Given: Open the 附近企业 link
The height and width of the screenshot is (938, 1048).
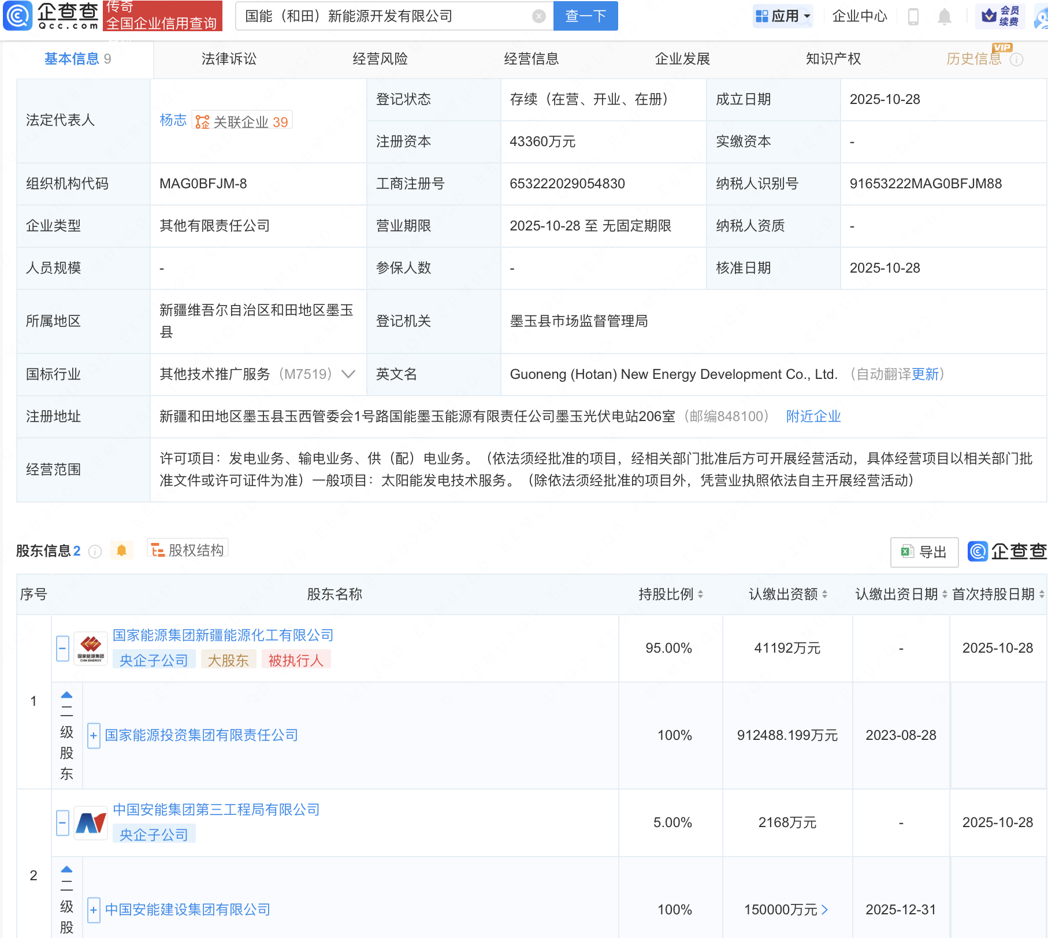Looking at the screenshot, I should (x=812, y=416).
